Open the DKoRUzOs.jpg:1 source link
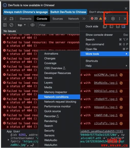The image size is (130, 148). (x=106, y=83)
